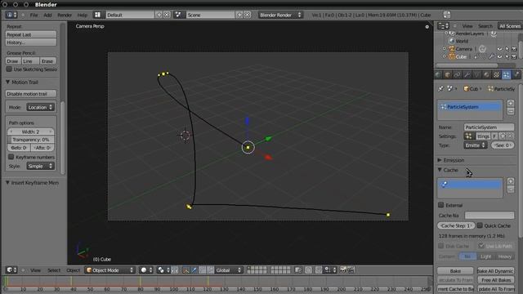The width and height of the screenshot is (523, 294).
Task: Click the Cube wrench modifier icon in outliner
Action: pos(492,56)
